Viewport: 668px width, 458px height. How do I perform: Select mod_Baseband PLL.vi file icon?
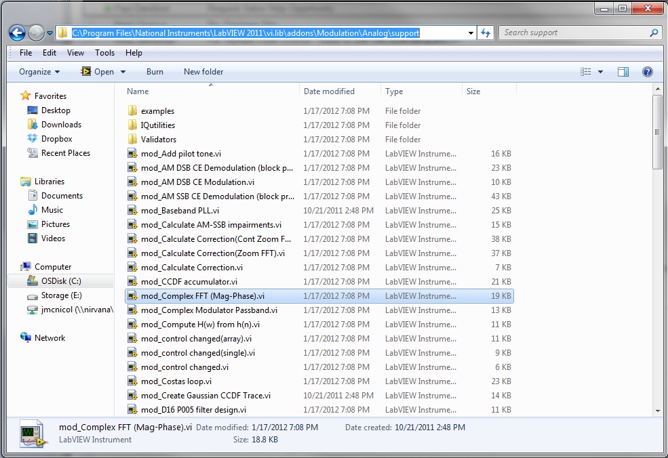tap(132, 210)
